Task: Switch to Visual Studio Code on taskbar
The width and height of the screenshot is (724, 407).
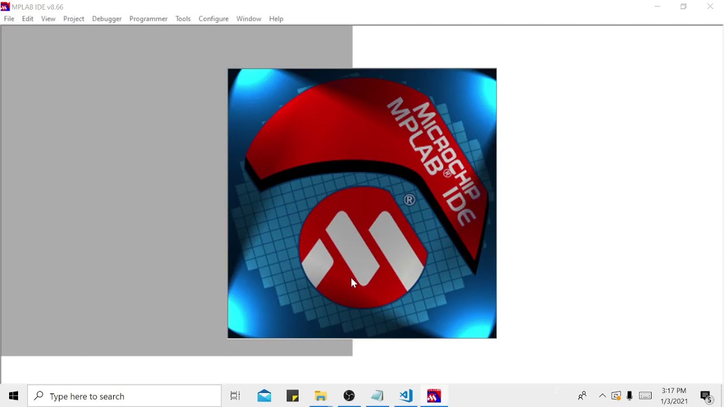Action: point(406,396)
